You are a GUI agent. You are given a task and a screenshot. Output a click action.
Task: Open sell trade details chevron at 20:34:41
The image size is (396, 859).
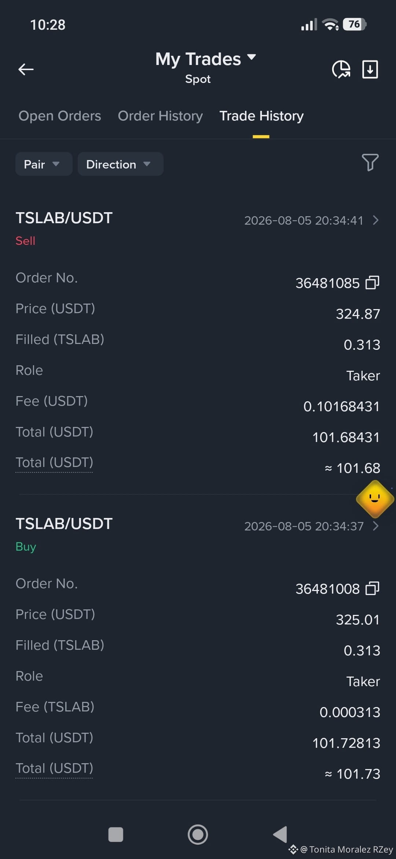tap(375, 220)
